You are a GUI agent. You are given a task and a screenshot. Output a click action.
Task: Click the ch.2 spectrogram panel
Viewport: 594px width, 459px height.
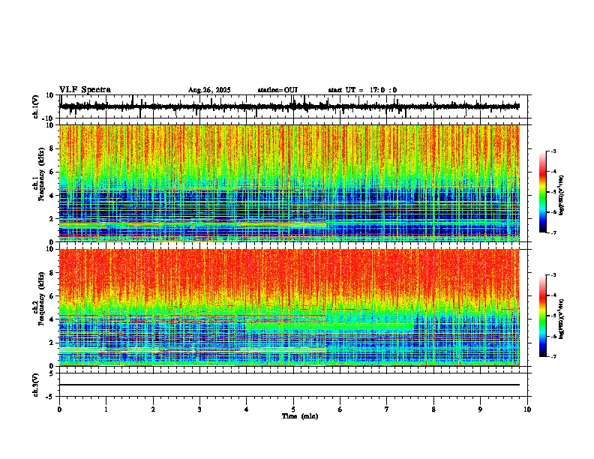point(289,307)
